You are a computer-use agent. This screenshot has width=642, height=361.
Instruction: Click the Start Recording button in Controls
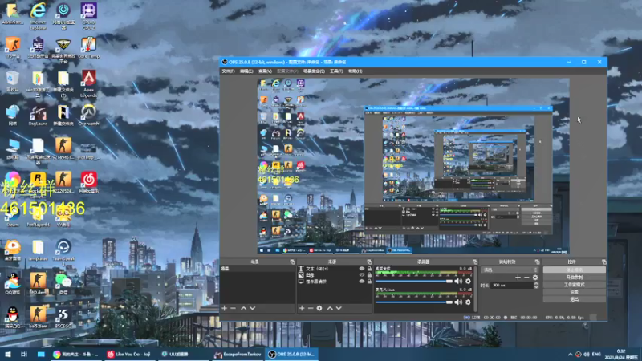574,277
